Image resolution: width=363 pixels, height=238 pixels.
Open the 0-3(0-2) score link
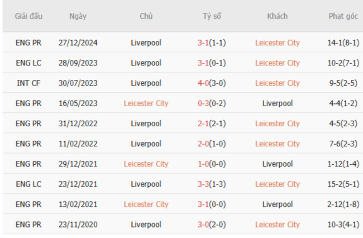(x=212, y=103)
